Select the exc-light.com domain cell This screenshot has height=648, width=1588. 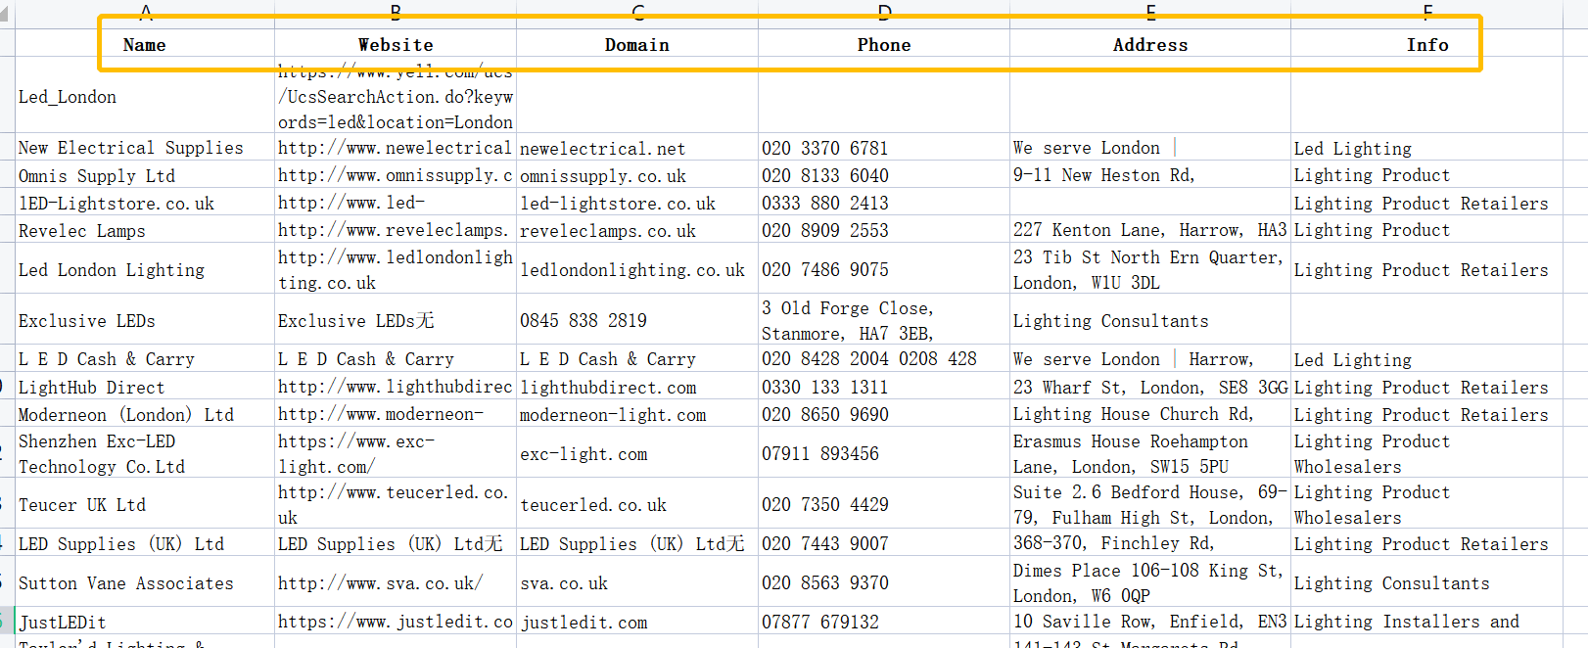tap(637, 453)
